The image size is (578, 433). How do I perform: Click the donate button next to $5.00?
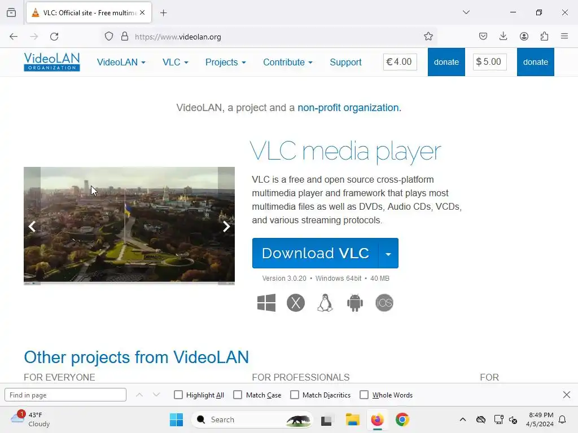(535, 62)
